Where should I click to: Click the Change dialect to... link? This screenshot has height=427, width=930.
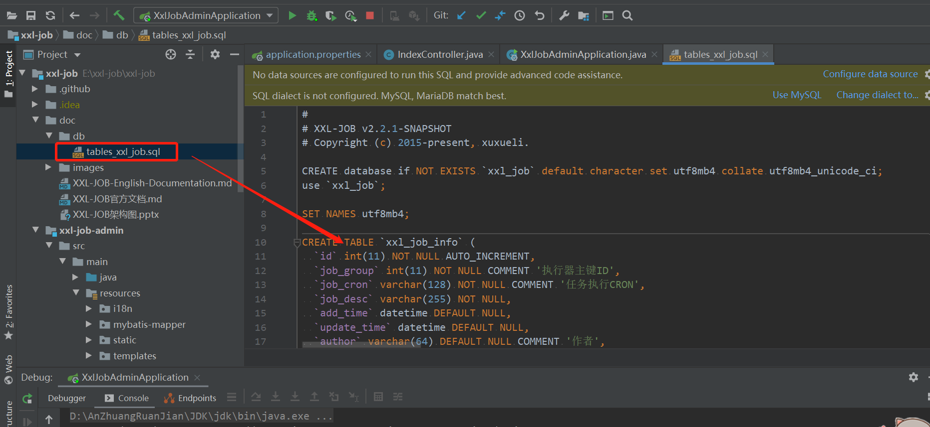tap(877, 95)
